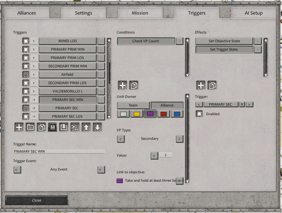The image size is (282, 213).
Task: Select the Check VP Count condition
Action: 146,41
